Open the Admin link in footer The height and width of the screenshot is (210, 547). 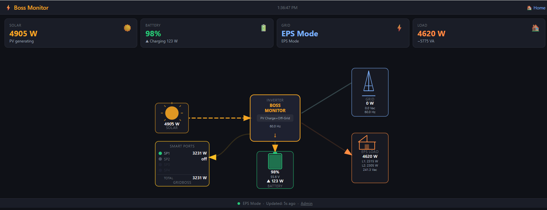tap(307, 204)
